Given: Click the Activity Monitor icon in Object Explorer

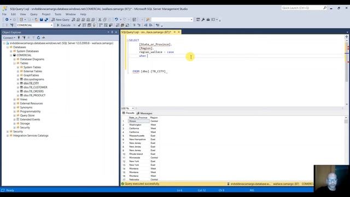Looking at the screenshot, I should [44, 38].
